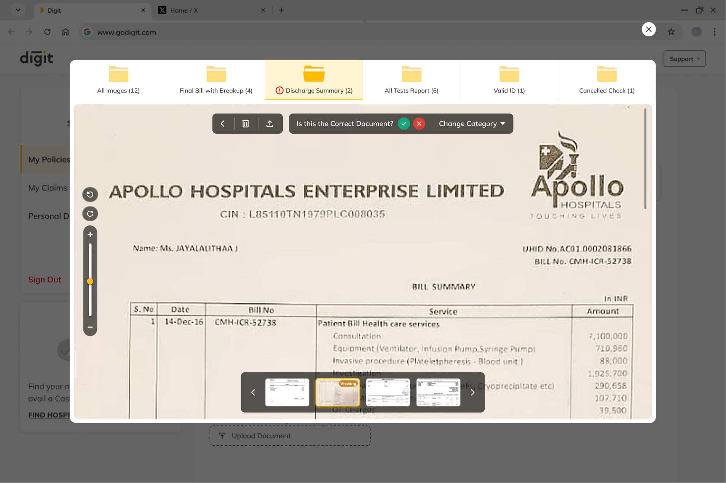This screenshot has height=483, width=726.
Task: Delete document using the trash icon
Action: point(246,124)
